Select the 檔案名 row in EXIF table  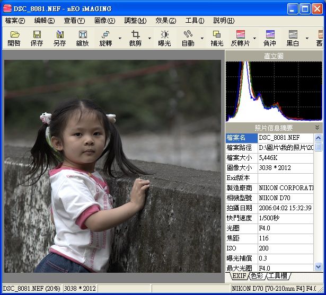click(241, 138)
